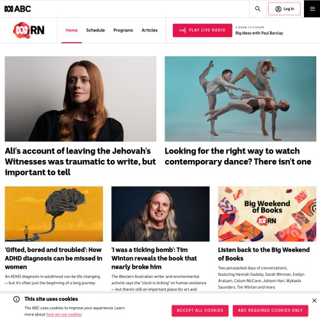The image size is (320, 320).
Task: Click the Log In button
Action: point(284,9)
